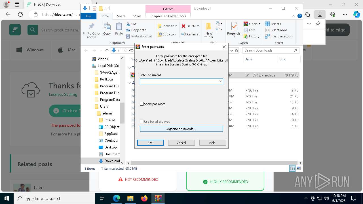363x204 pixels.
Task: Select the Extract contextual tab
Action: pos(168,9)
